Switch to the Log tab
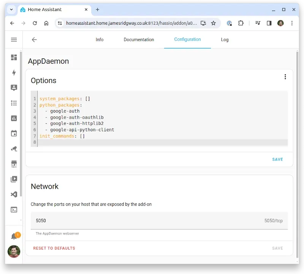The image size is (304, 274). click(225, 40)
